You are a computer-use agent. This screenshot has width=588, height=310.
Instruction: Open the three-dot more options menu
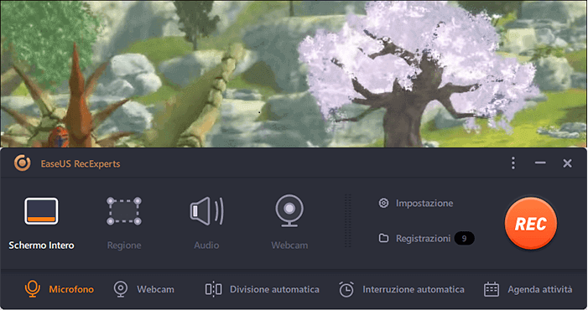tap(513, 163)
